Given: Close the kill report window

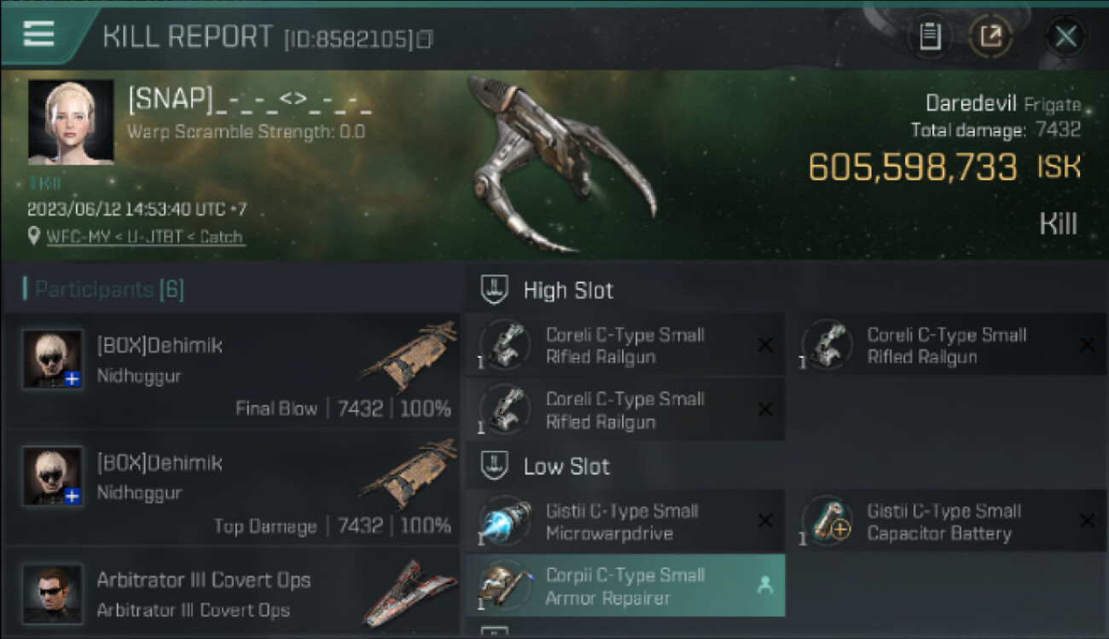Looking at the screenshot, I should coord(1065,37).
